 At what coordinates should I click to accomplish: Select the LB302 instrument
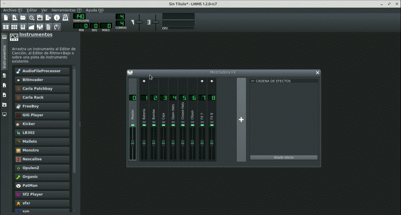[42, 133]
